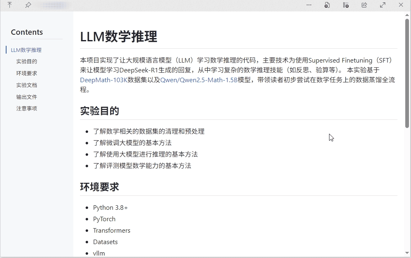Click the scrollbar up arrow
This screenshot has width=411, height=258.
407,15
